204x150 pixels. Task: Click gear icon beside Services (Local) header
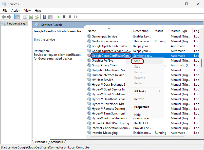37,25
